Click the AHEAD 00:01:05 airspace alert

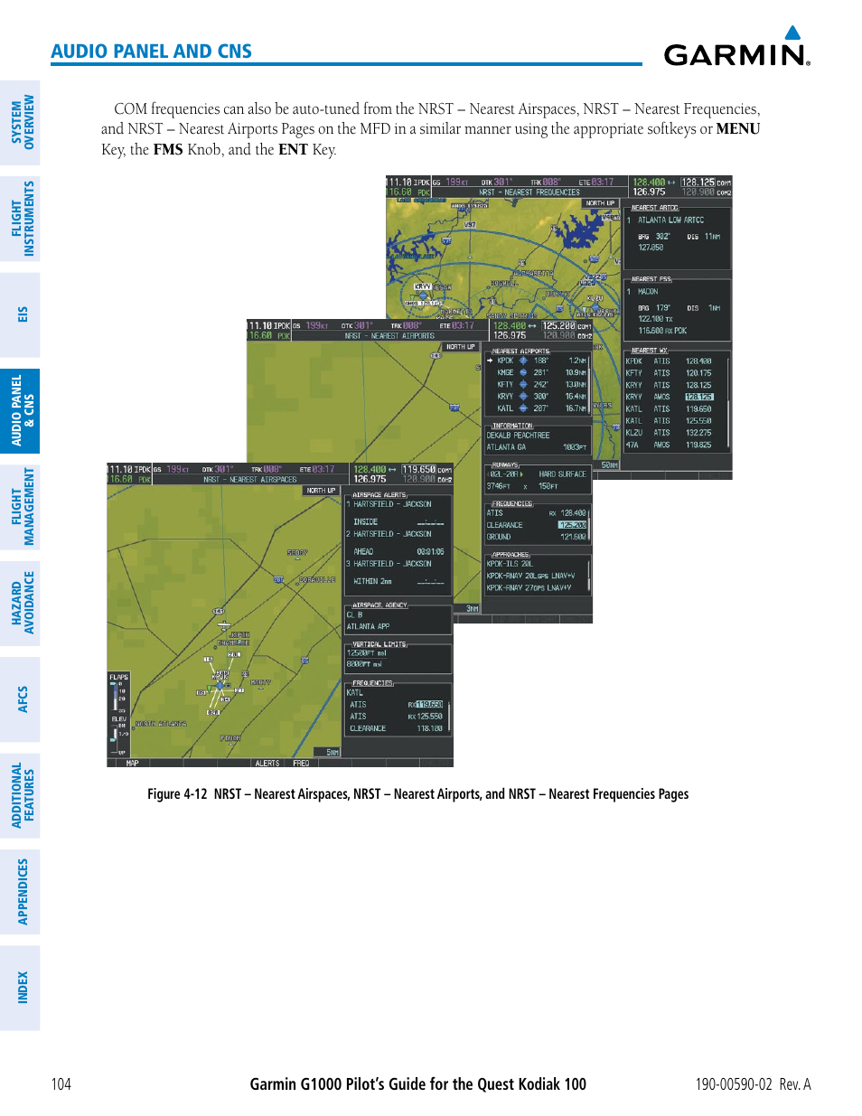click(x=398, y=551)
